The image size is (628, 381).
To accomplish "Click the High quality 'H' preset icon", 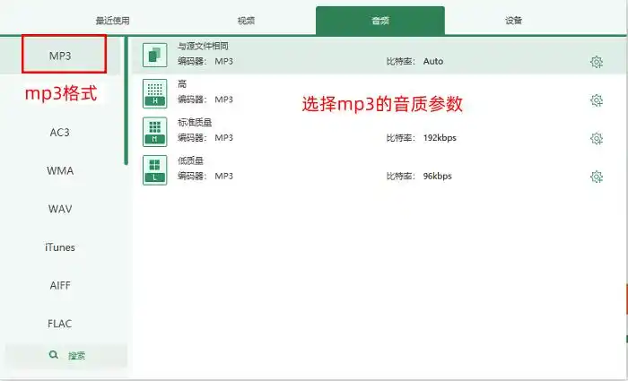I will tap(155, 92).
